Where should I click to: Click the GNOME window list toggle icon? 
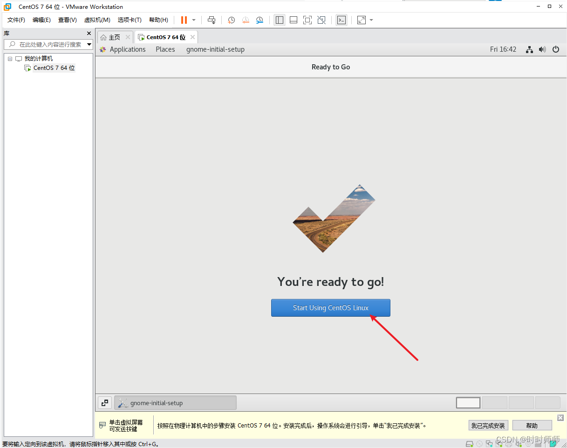pos(105,403)
